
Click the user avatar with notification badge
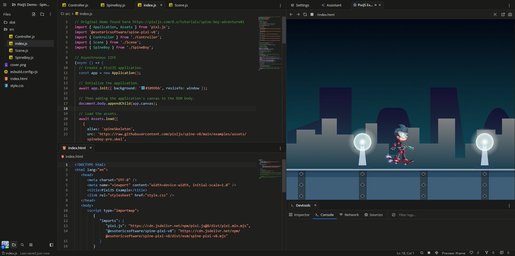(x=5, y=245)
